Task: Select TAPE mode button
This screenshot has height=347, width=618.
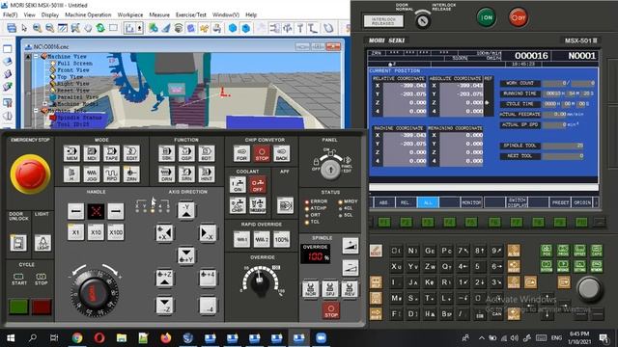Action: tap(112, 153)
